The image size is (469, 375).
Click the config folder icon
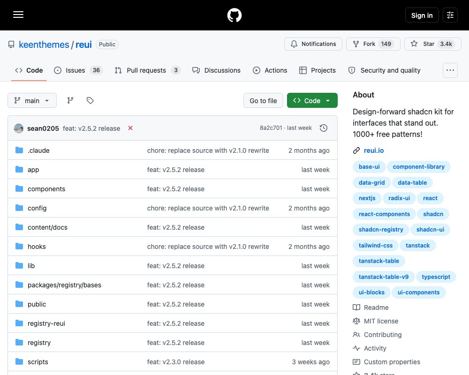tap(19, 208)
